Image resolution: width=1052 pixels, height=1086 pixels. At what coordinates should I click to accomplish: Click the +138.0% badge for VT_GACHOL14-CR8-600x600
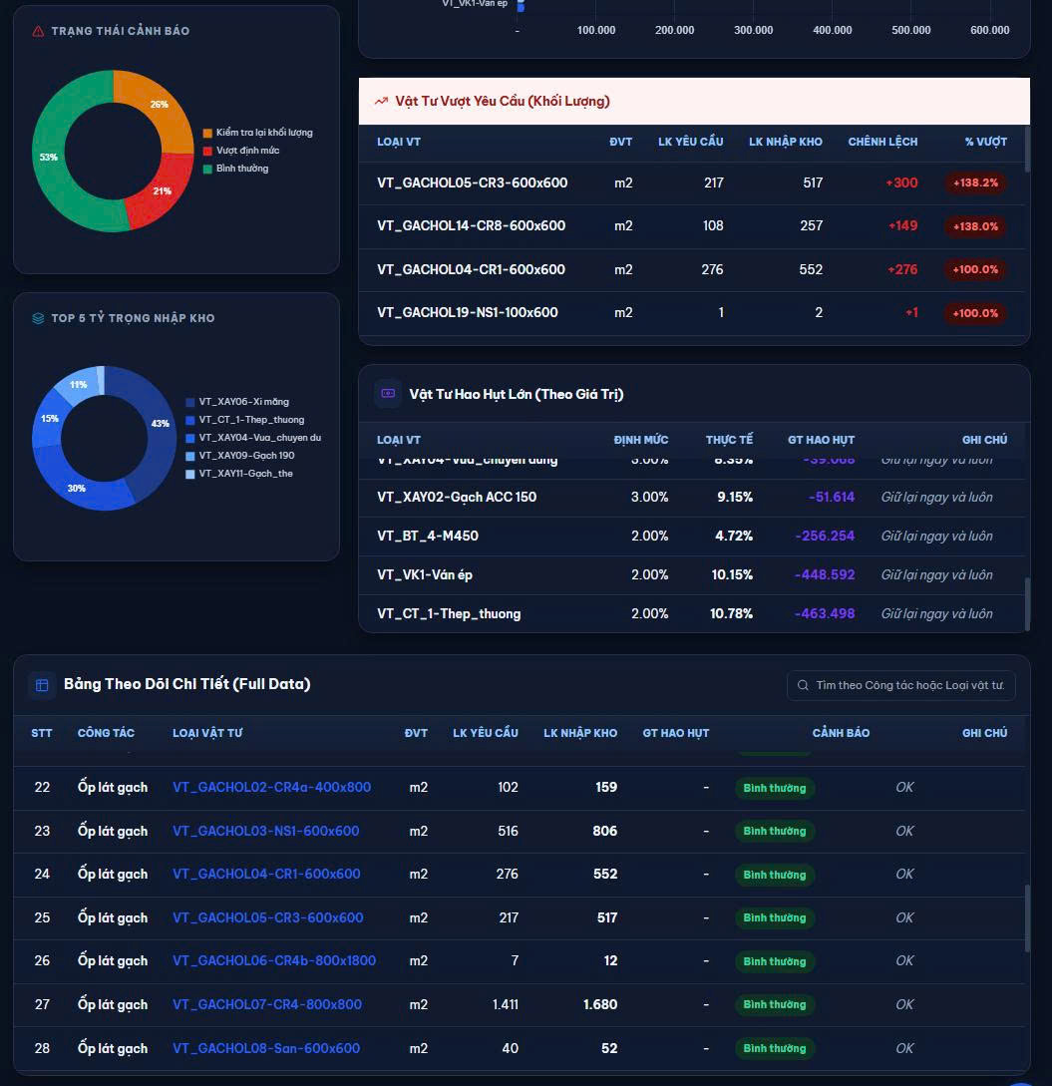point(975,226)
